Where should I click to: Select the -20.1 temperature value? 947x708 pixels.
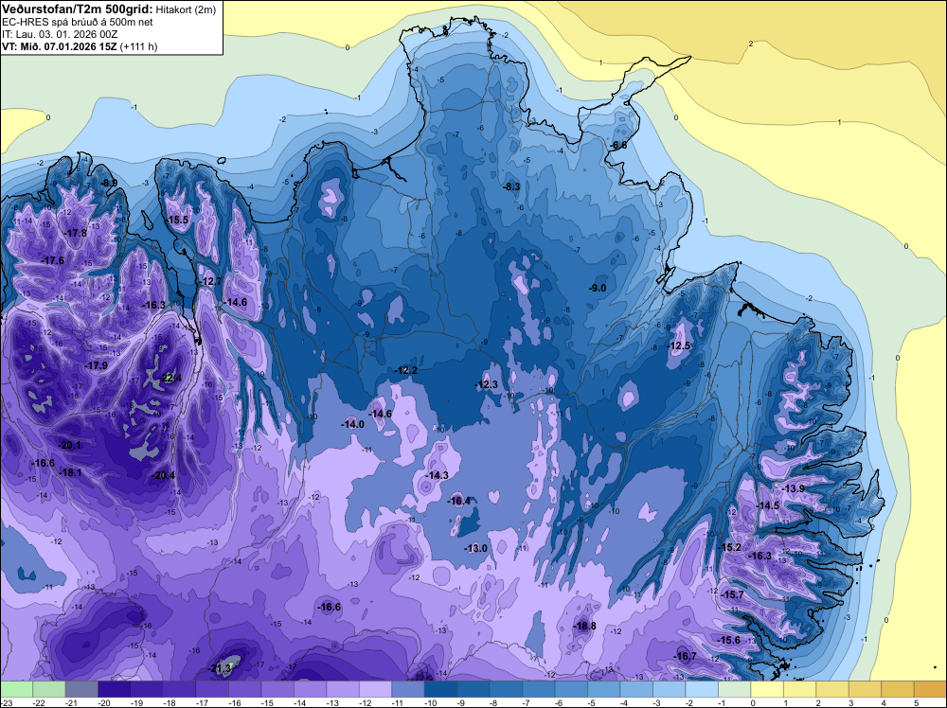pyautogui.click(x=69, y=445)
